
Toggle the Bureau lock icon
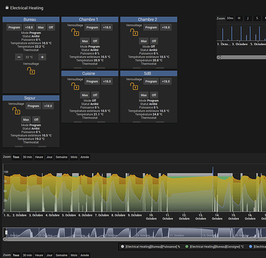[31, 71]
